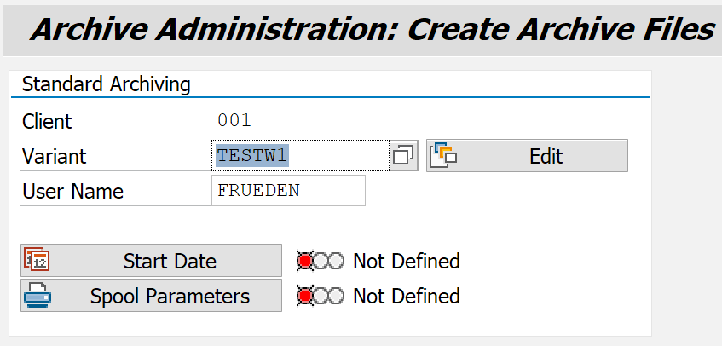
Task: Click the Variant field label
Action: pyautogui.click(x=54, y=157)
